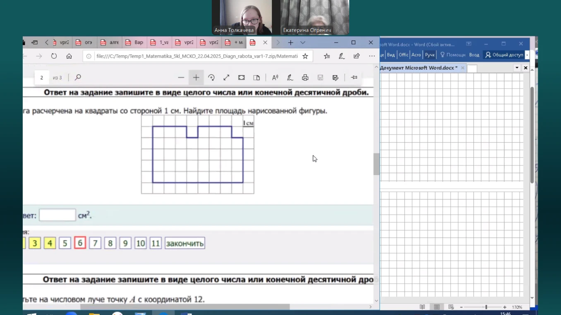Image resolution: width=561 pixels, height=315 pixels.
Task: Open the Ручк ribbon tab in Word
Action: click(430, 55)
